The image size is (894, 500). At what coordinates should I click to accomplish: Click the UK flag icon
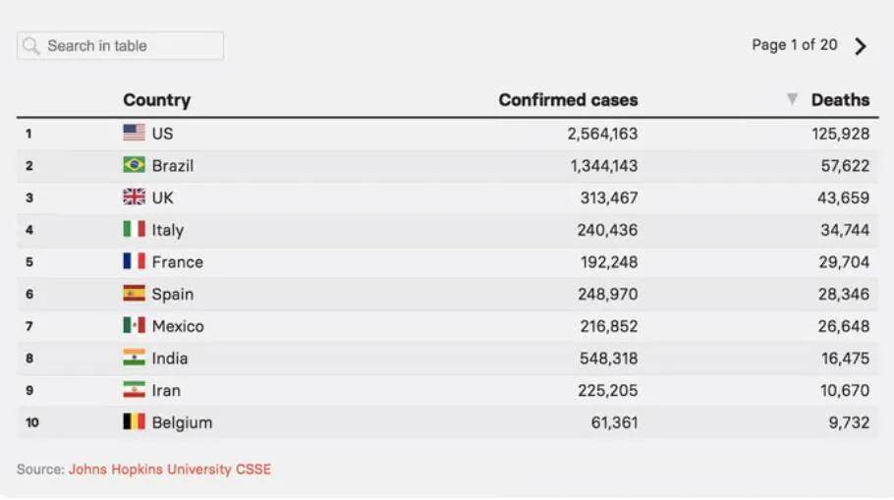[x=134, y=197]
